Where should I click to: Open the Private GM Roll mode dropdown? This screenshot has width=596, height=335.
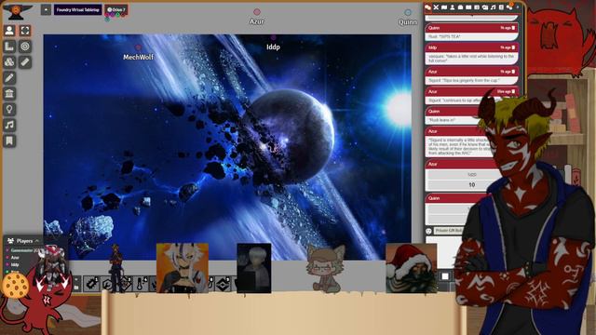click(x=449, y=231)
